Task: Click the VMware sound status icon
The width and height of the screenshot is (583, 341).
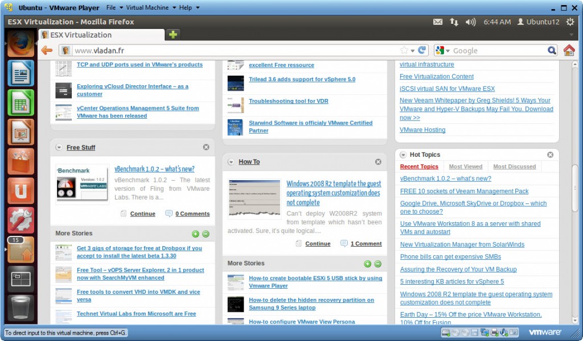Action: 504,332
